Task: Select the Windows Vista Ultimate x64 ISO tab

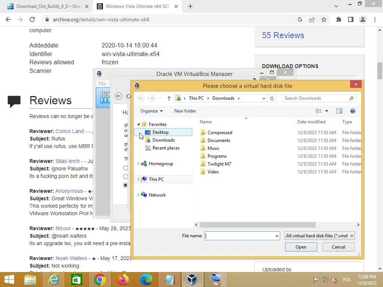Action: [x=138, y=6]
